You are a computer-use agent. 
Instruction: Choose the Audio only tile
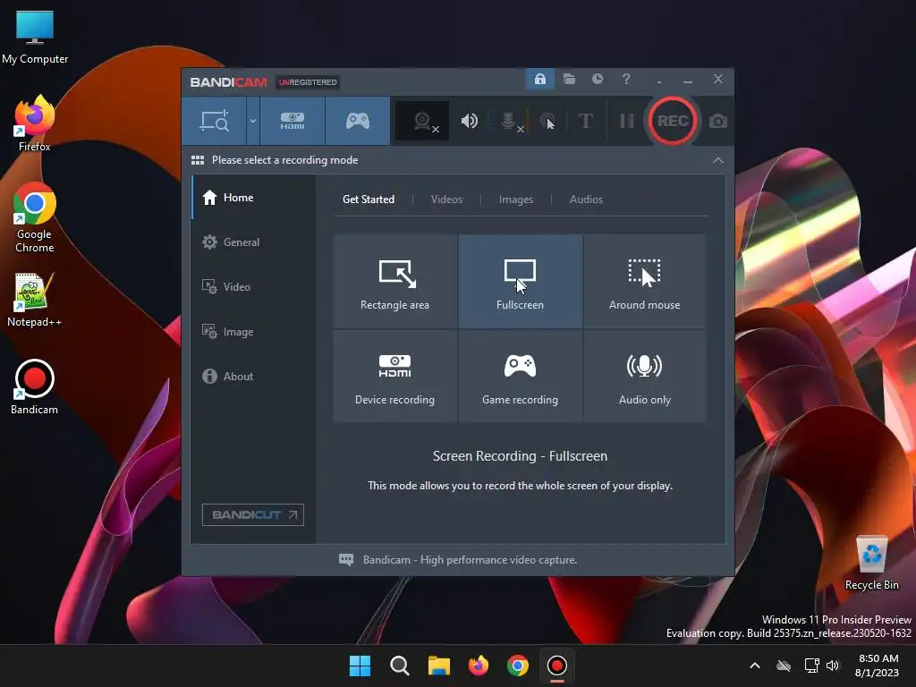[644, 376]
